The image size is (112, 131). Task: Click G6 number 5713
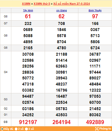coord(95,36)
